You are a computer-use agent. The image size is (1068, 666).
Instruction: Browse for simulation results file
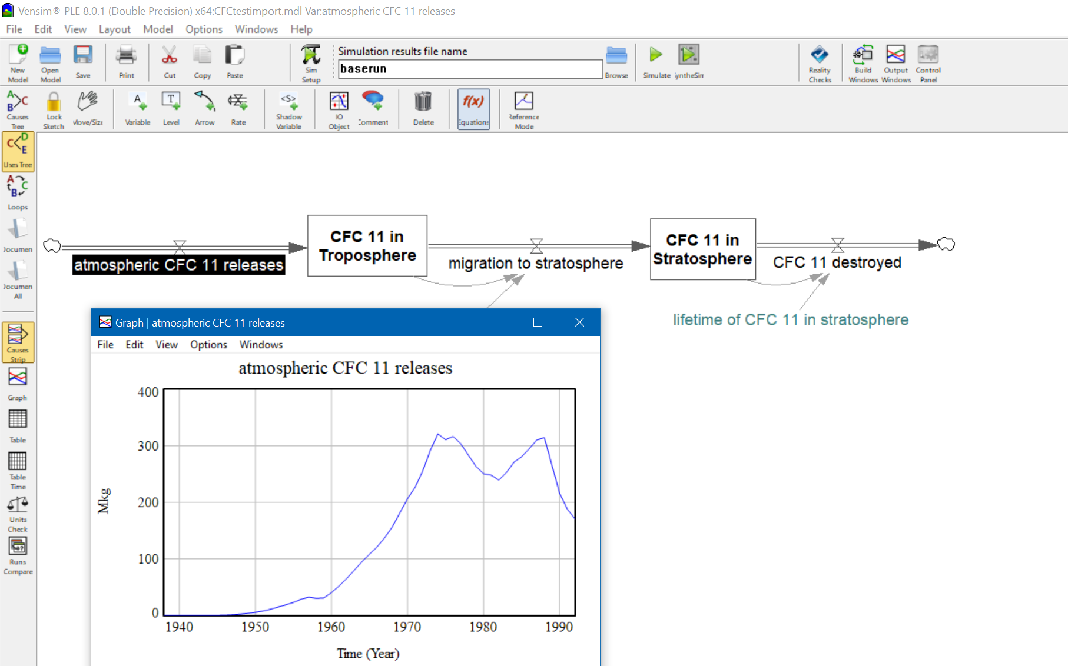(x=616, y=62)
